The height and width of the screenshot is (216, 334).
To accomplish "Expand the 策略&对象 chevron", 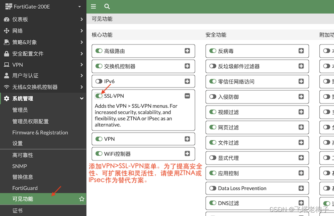I will 82,42.
